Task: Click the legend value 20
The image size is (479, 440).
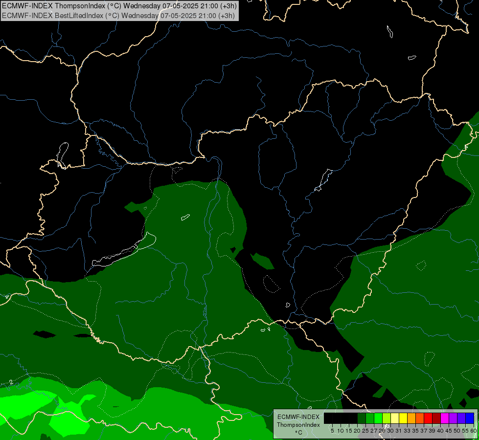Action: coord(357,431)
